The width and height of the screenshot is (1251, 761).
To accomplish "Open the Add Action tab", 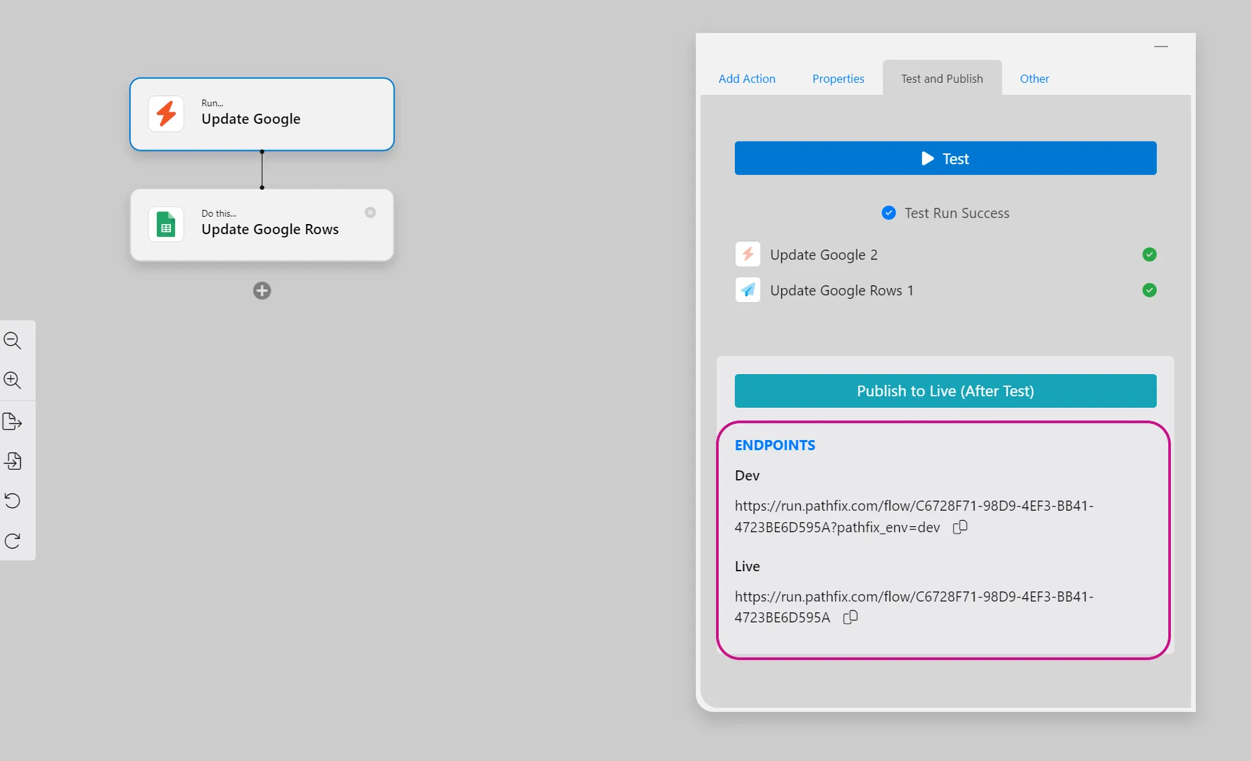I will pos(747,79).
